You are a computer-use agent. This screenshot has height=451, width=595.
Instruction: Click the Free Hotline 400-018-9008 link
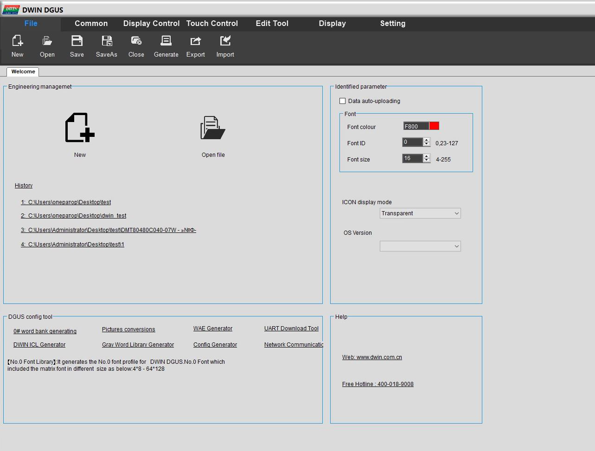(x=378, y=384)
